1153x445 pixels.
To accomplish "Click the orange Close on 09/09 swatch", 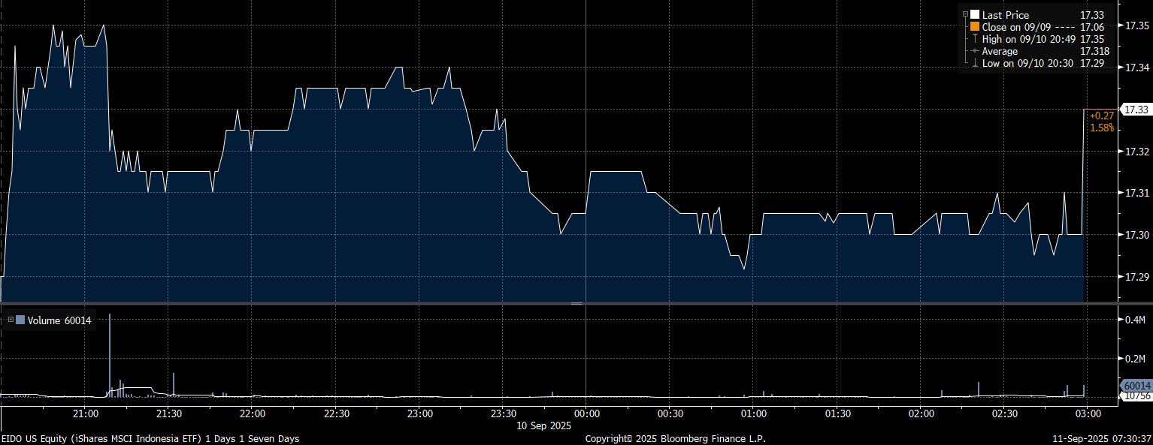I will coord(975,26).
